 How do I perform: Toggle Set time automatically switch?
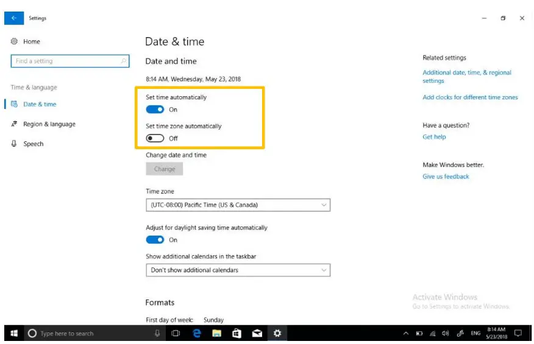tap(155, 110)
